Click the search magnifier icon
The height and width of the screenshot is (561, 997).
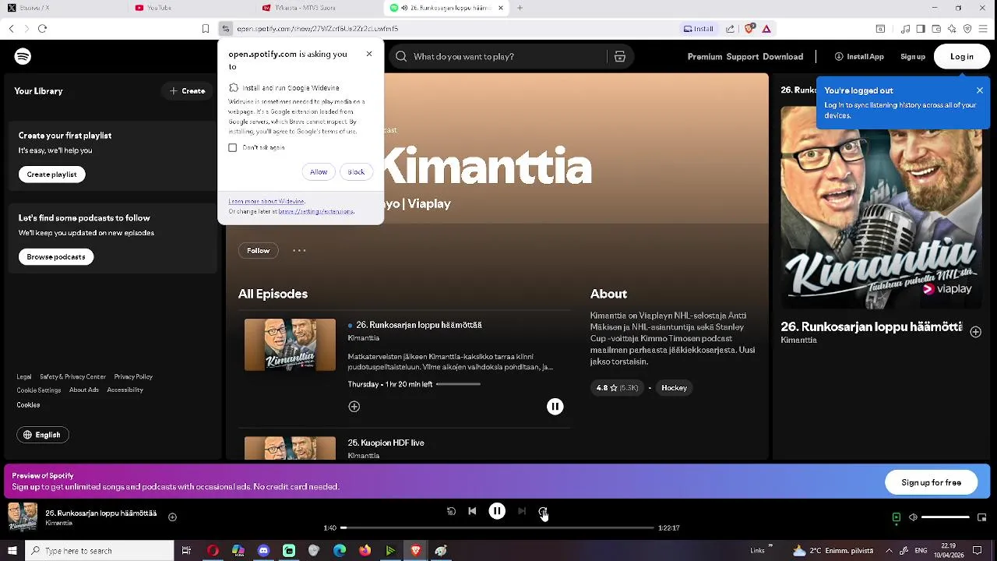pyautogui.click(x=401, y=56)
